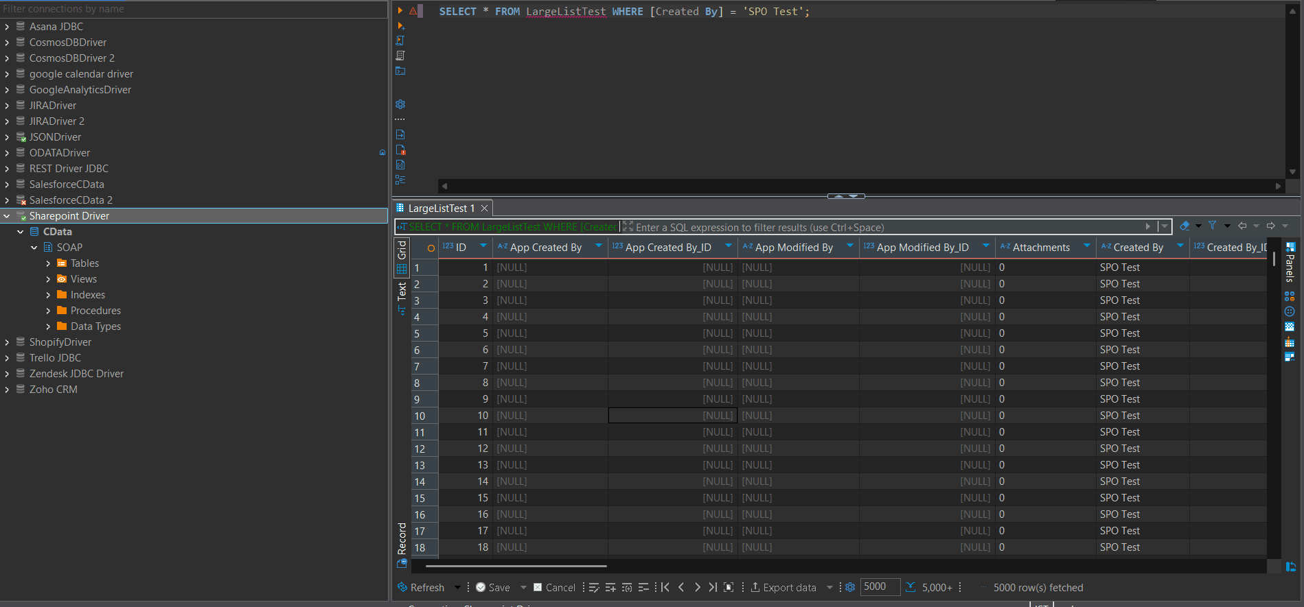Expand the Tables folder

point(48,263)
